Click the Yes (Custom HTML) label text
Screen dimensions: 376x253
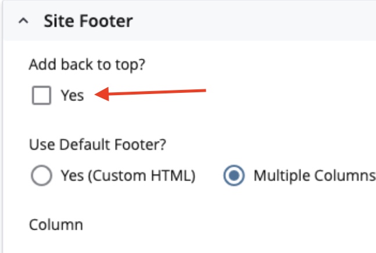[x=127, y=176]
